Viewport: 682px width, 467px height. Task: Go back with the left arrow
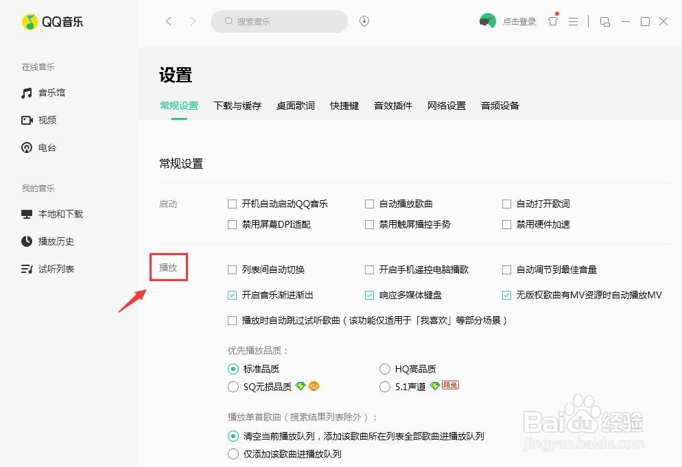[169, 21]
